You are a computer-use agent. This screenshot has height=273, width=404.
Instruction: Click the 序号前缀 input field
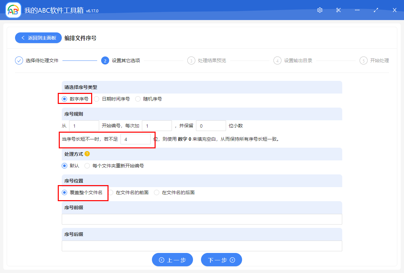point(202,219)
